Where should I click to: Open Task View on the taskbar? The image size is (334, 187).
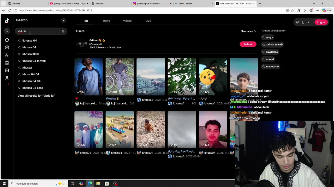click(72, 184)
